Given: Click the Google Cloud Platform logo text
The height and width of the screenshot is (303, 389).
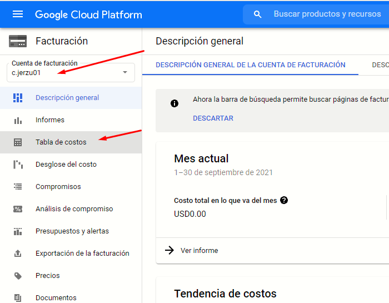Looking at the screenshot, I should (x=88, y=14).
